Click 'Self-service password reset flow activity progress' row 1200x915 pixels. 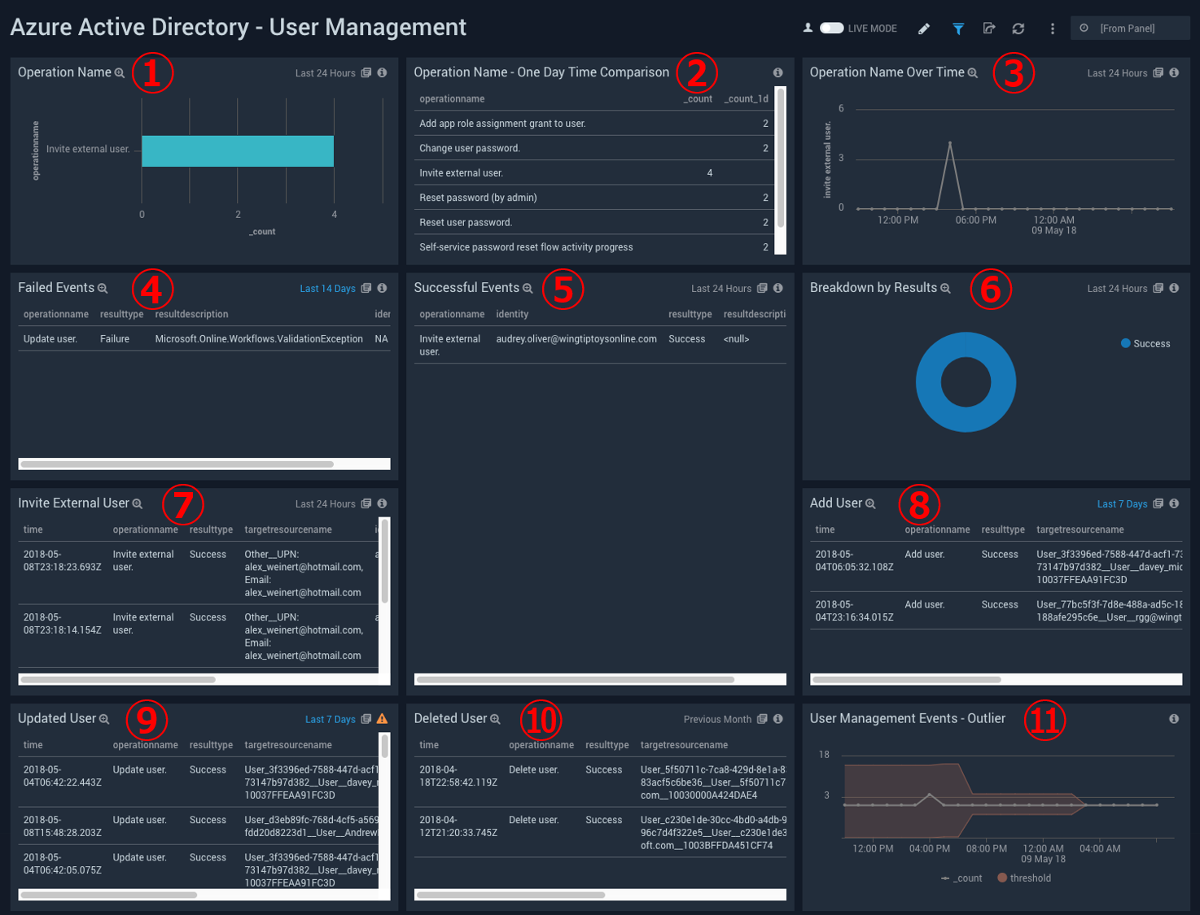click(594, 247)
